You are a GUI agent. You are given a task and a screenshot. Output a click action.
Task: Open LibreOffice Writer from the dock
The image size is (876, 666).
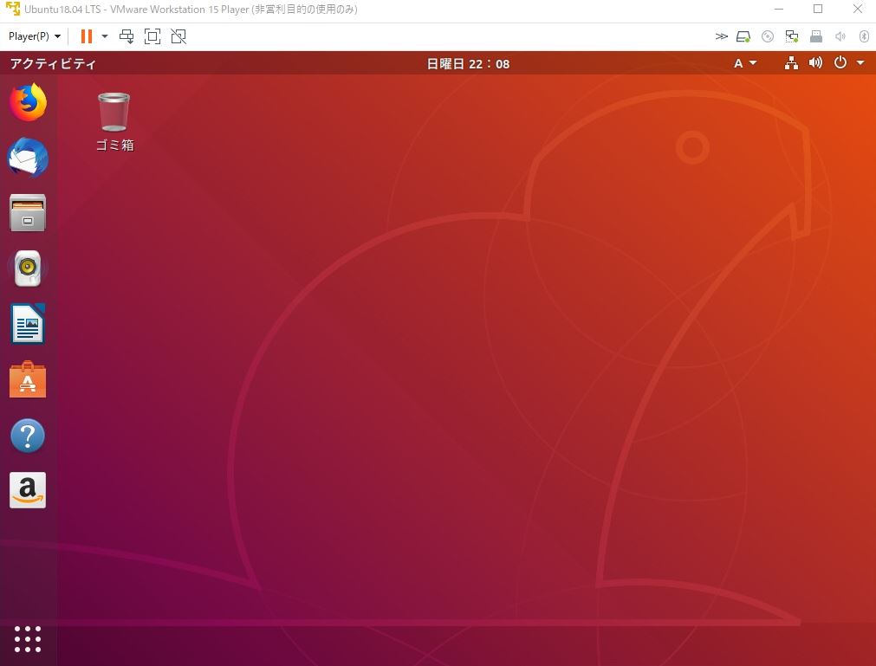tap(28, 324)
